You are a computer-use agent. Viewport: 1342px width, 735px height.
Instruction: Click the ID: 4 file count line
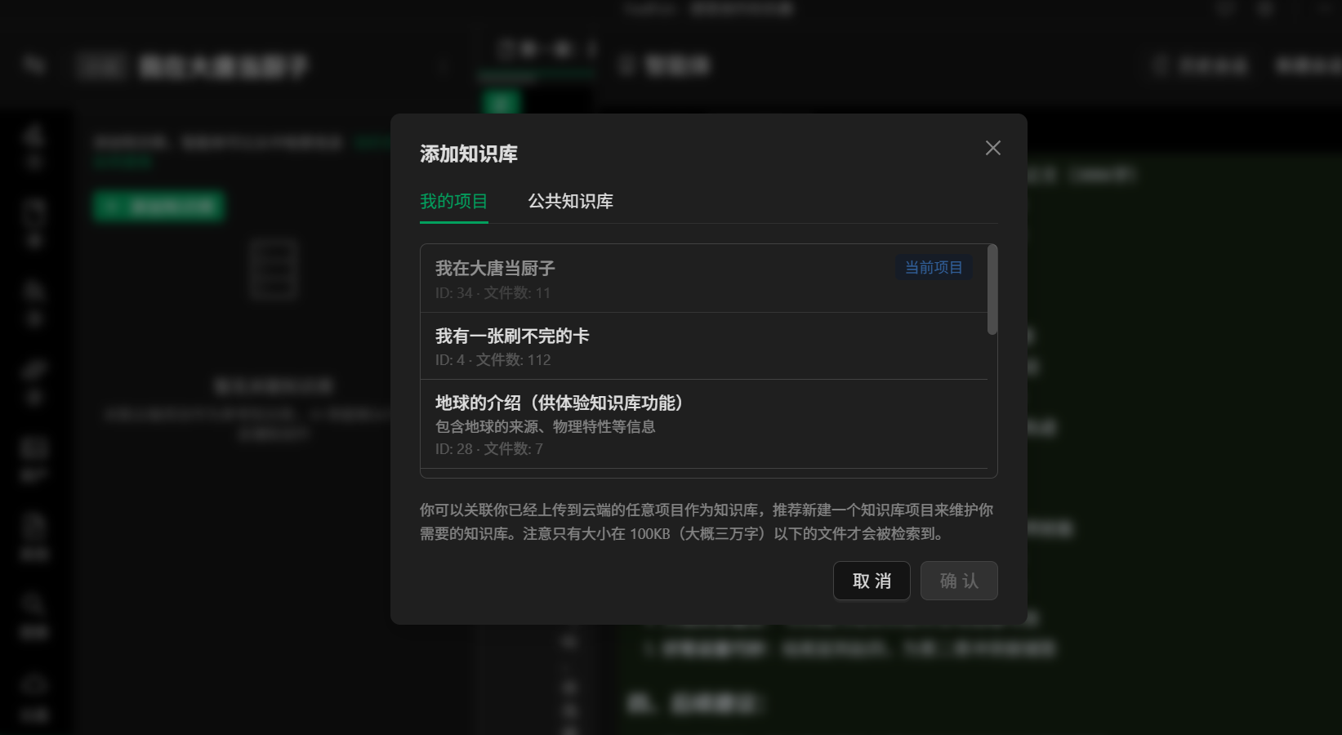coord(493,360)
